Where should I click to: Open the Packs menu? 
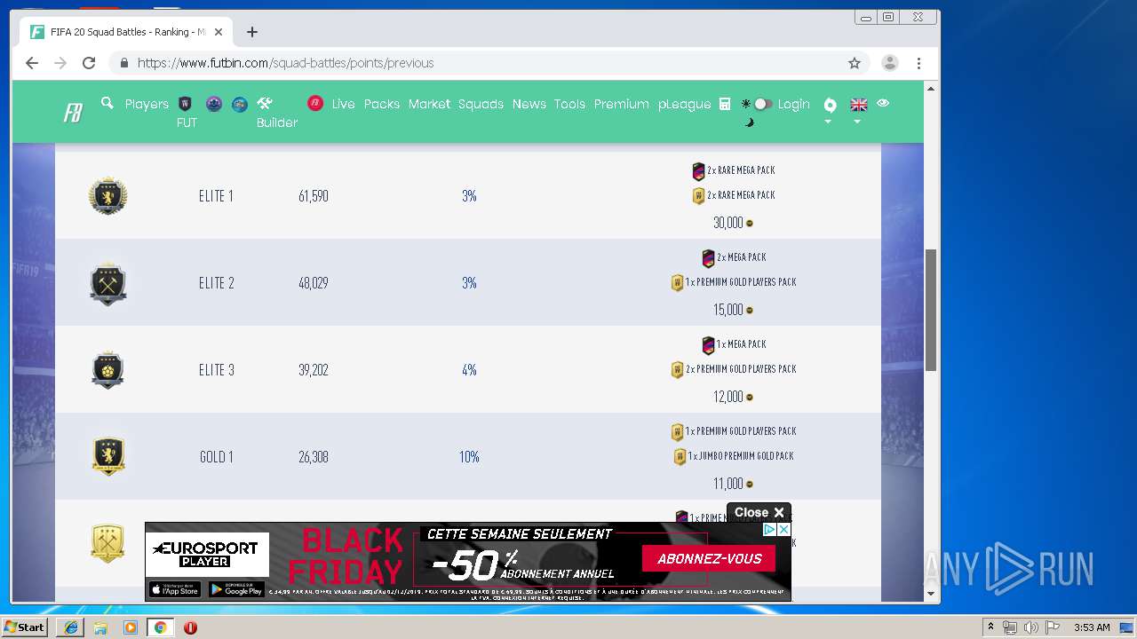[382, 104]
